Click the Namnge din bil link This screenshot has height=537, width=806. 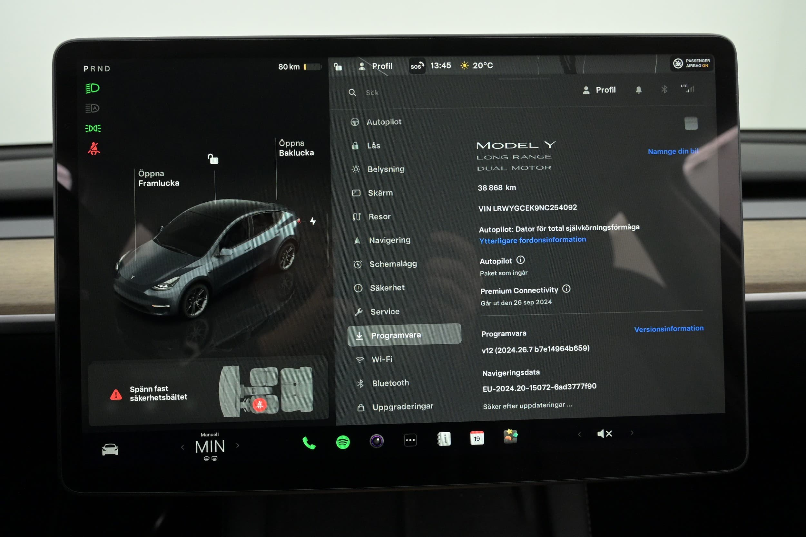(673, 151)
